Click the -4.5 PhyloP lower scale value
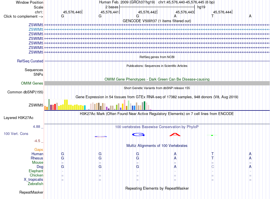The image size is (270, 199). [x=37, y=141]
